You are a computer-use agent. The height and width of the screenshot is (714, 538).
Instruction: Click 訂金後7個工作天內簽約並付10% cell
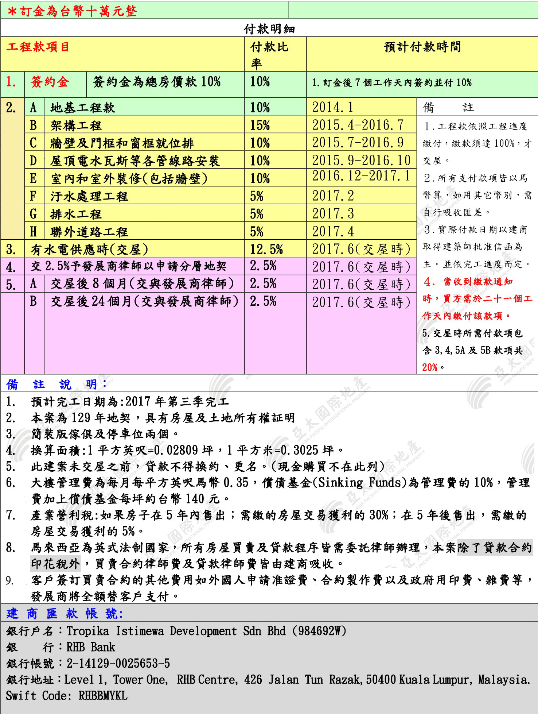tap(392, 82)
